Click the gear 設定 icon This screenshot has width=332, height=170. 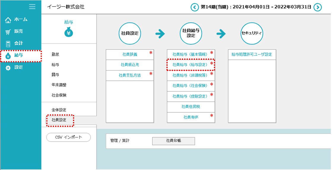[x=8, y=68]
